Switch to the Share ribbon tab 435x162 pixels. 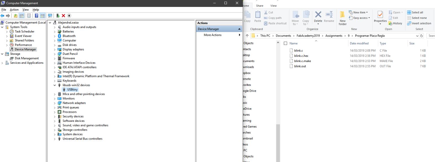[260, 6]
